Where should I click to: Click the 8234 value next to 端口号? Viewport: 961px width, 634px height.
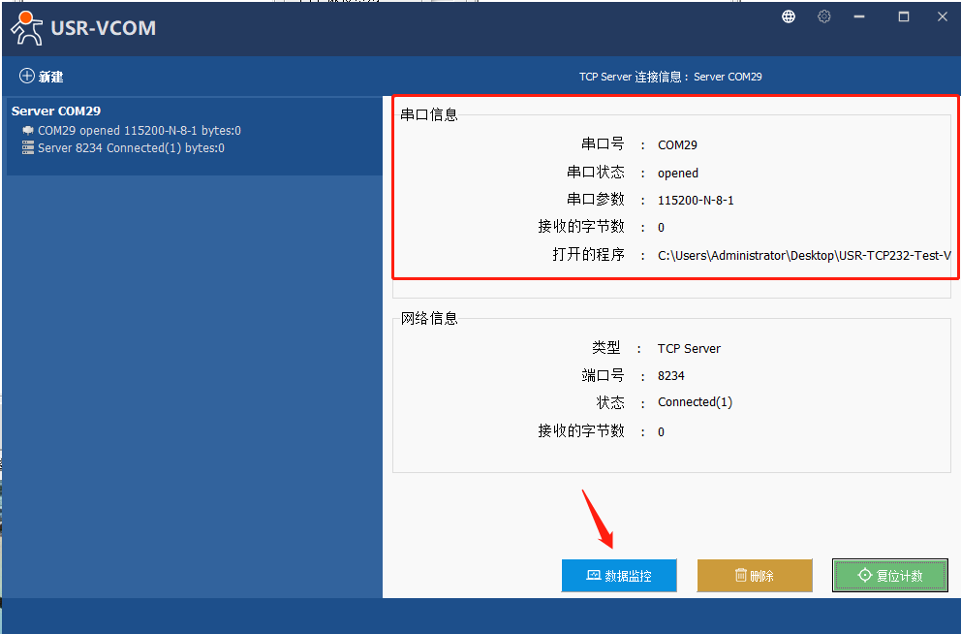(671, 375)
